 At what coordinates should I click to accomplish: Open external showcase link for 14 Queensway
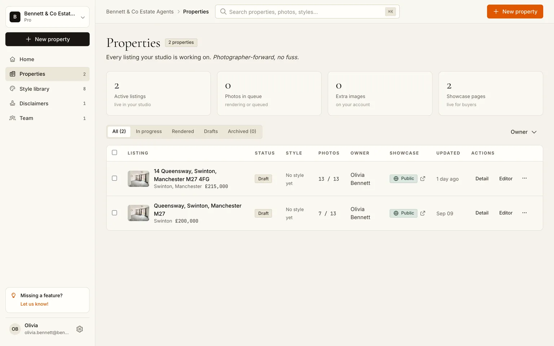423,178
